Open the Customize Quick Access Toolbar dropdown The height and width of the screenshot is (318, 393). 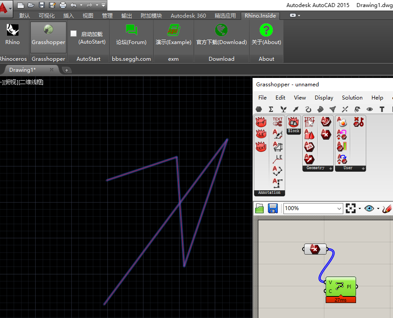click(x=103, y=5)
